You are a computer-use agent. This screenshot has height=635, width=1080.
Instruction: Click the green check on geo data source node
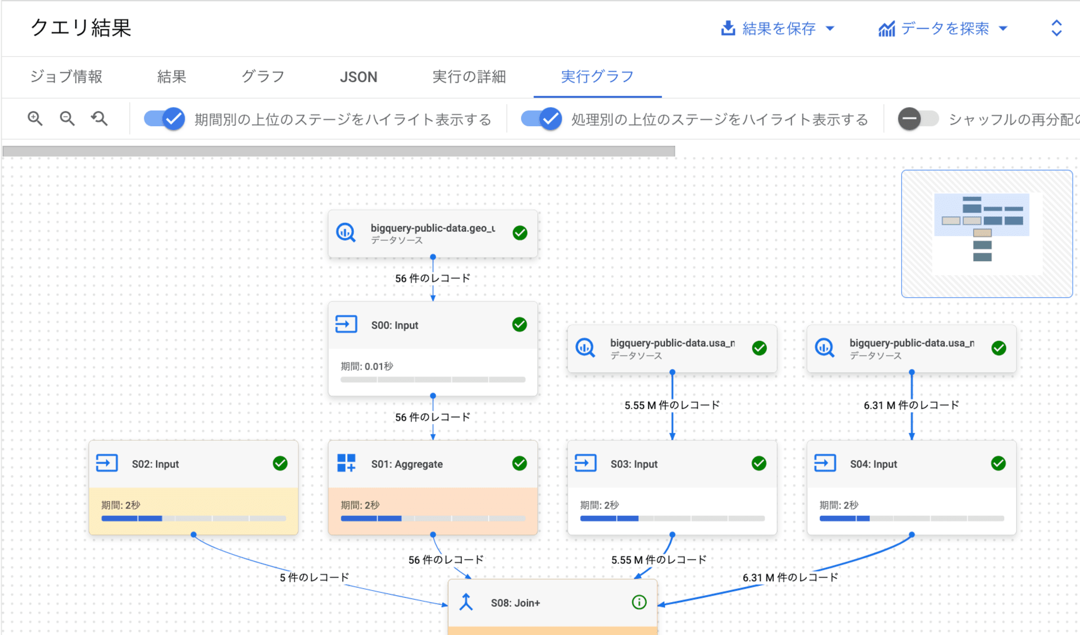click(520, 233)
